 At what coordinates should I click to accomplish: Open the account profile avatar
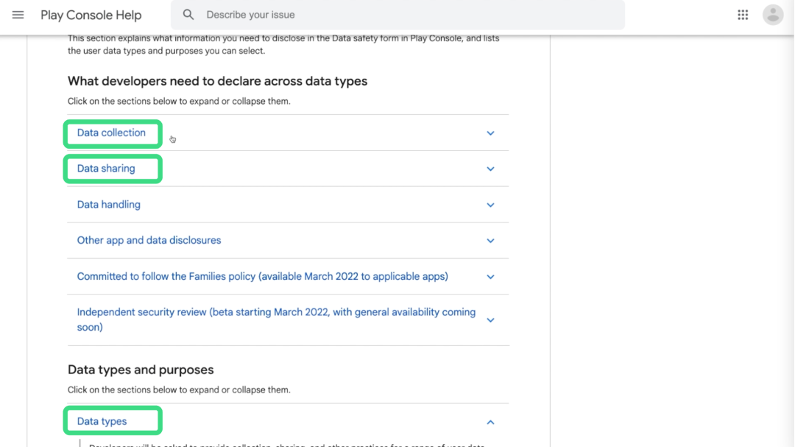[x=773, y=15]
